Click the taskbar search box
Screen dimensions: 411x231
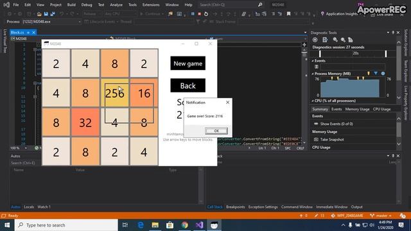66,225
